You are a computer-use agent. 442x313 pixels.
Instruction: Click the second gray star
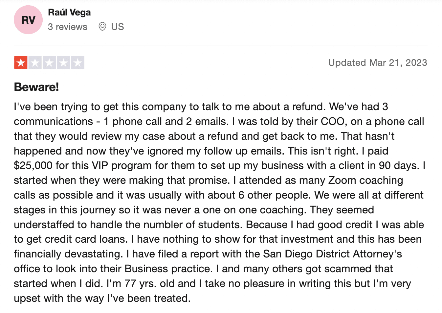[35, 62]
